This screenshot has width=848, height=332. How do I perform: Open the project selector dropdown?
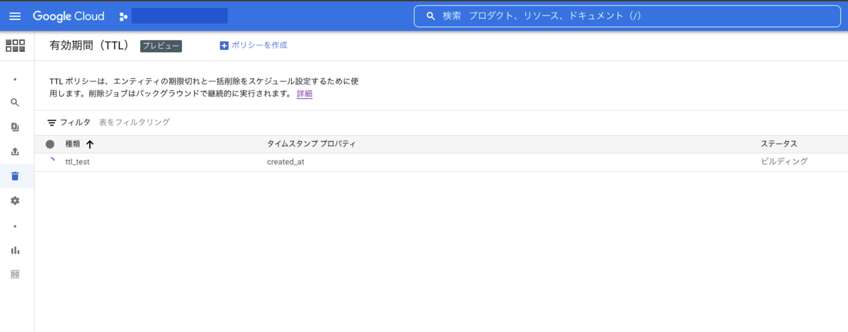(x=179, y=16)
